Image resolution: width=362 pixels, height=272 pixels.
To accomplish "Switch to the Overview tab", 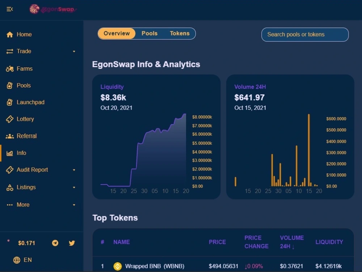I will coord(117,33).
